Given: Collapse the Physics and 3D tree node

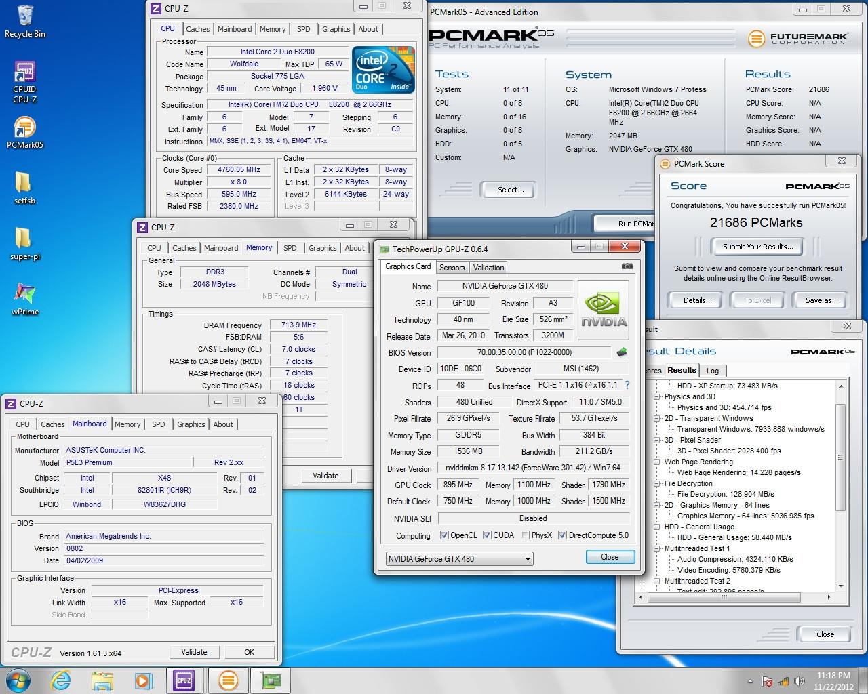Looking at the screenshot, I should pyautogui.click(x=656, y=396).
